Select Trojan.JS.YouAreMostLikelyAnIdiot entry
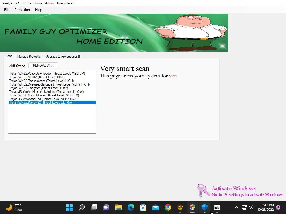The height and width of the screenshot is (214, 286). pyautogui.click(x=52, y=92)
